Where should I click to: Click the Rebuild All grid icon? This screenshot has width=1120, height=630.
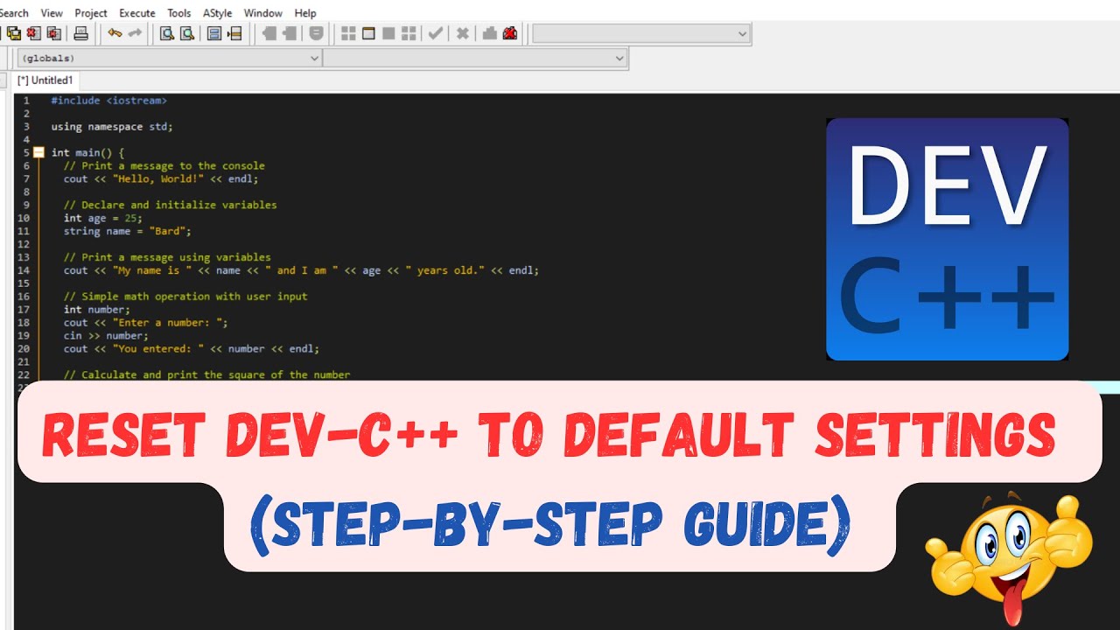coord(409,33)
